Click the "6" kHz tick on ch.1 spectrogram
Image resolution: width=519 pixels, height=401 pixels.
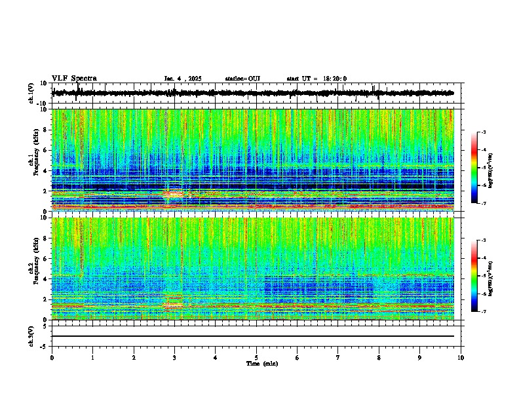point(45,150)
